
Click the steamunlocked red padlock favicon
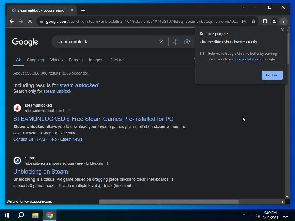click(x=17, y=108)
